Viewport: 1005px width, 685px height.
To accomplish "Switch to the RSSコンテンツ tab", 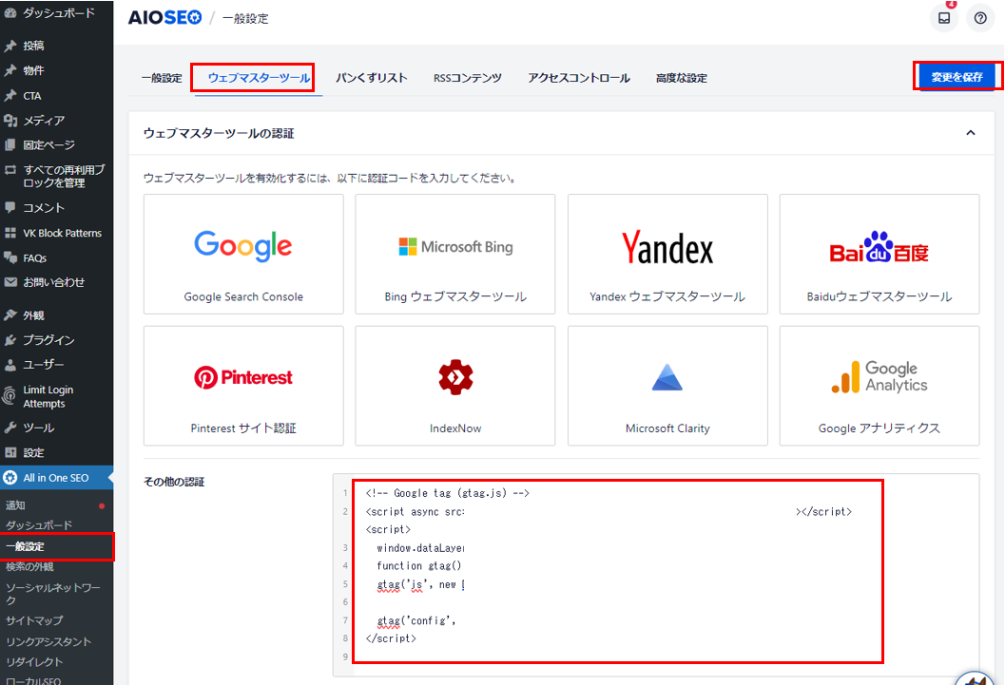I will [x=467, y=78].
